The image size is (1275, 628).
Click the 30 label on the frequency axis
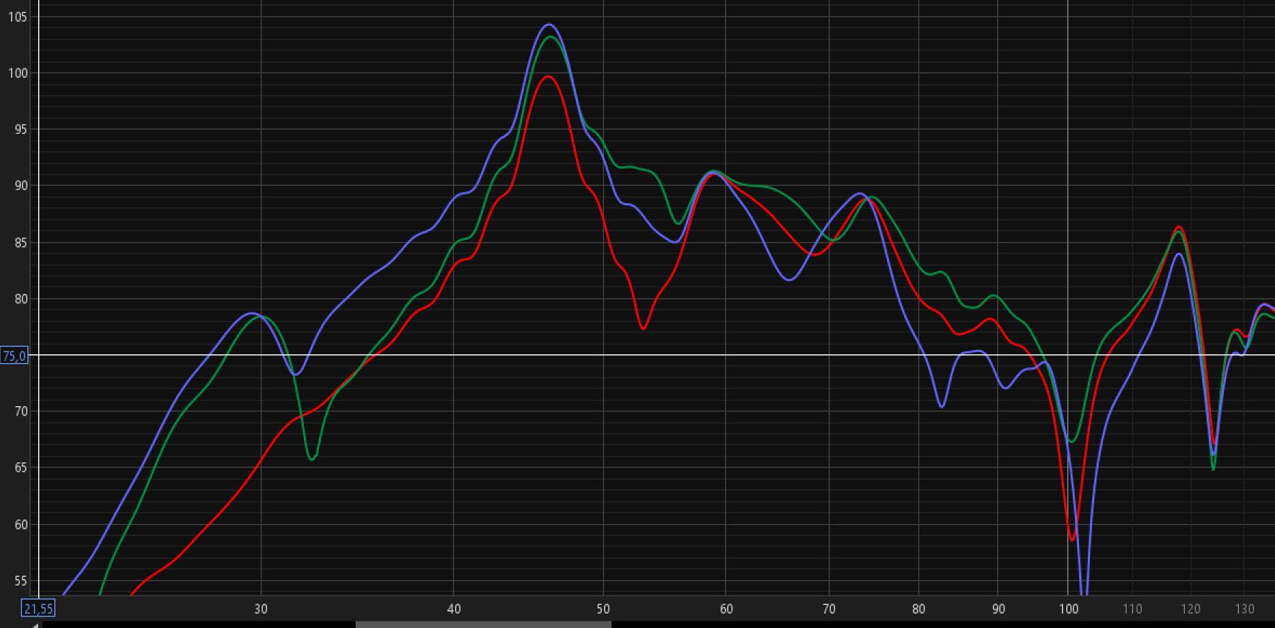point(261,609)
